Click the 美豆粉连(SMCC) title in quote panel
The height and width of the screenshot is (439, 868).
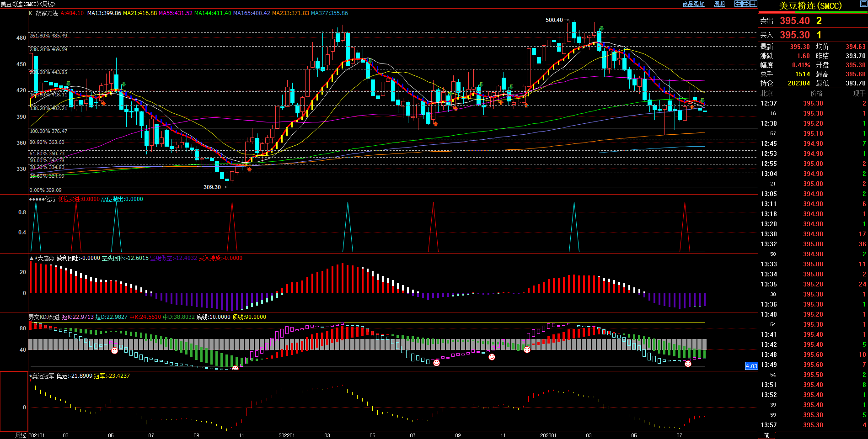(x=810, y=6)
